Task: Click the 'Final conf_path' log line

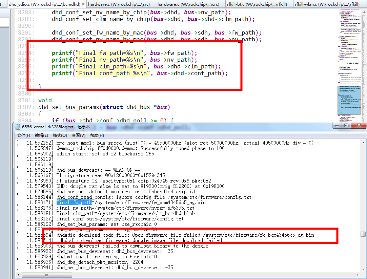Action: point(120,219)
